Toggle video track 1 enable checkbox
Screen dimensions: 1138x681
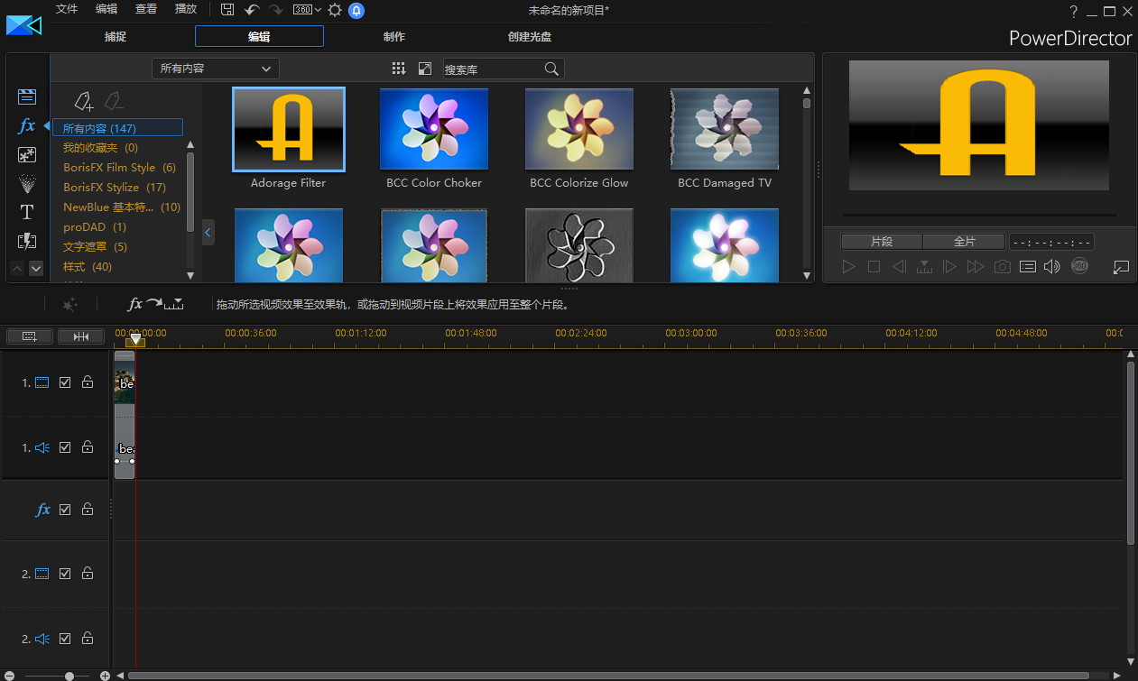[65, 382]
